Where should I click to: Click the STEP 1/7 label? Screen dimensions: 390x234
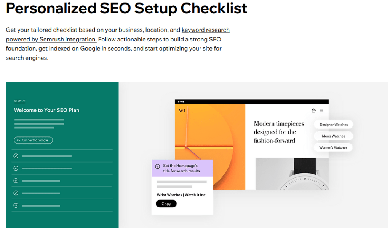(20, 101)
